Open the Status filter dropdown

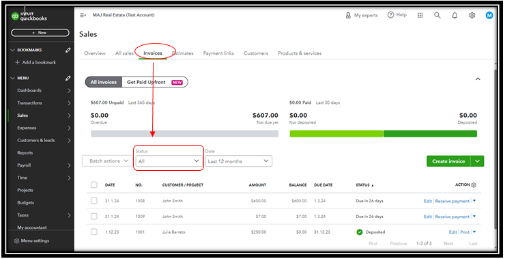pos(169,161)
